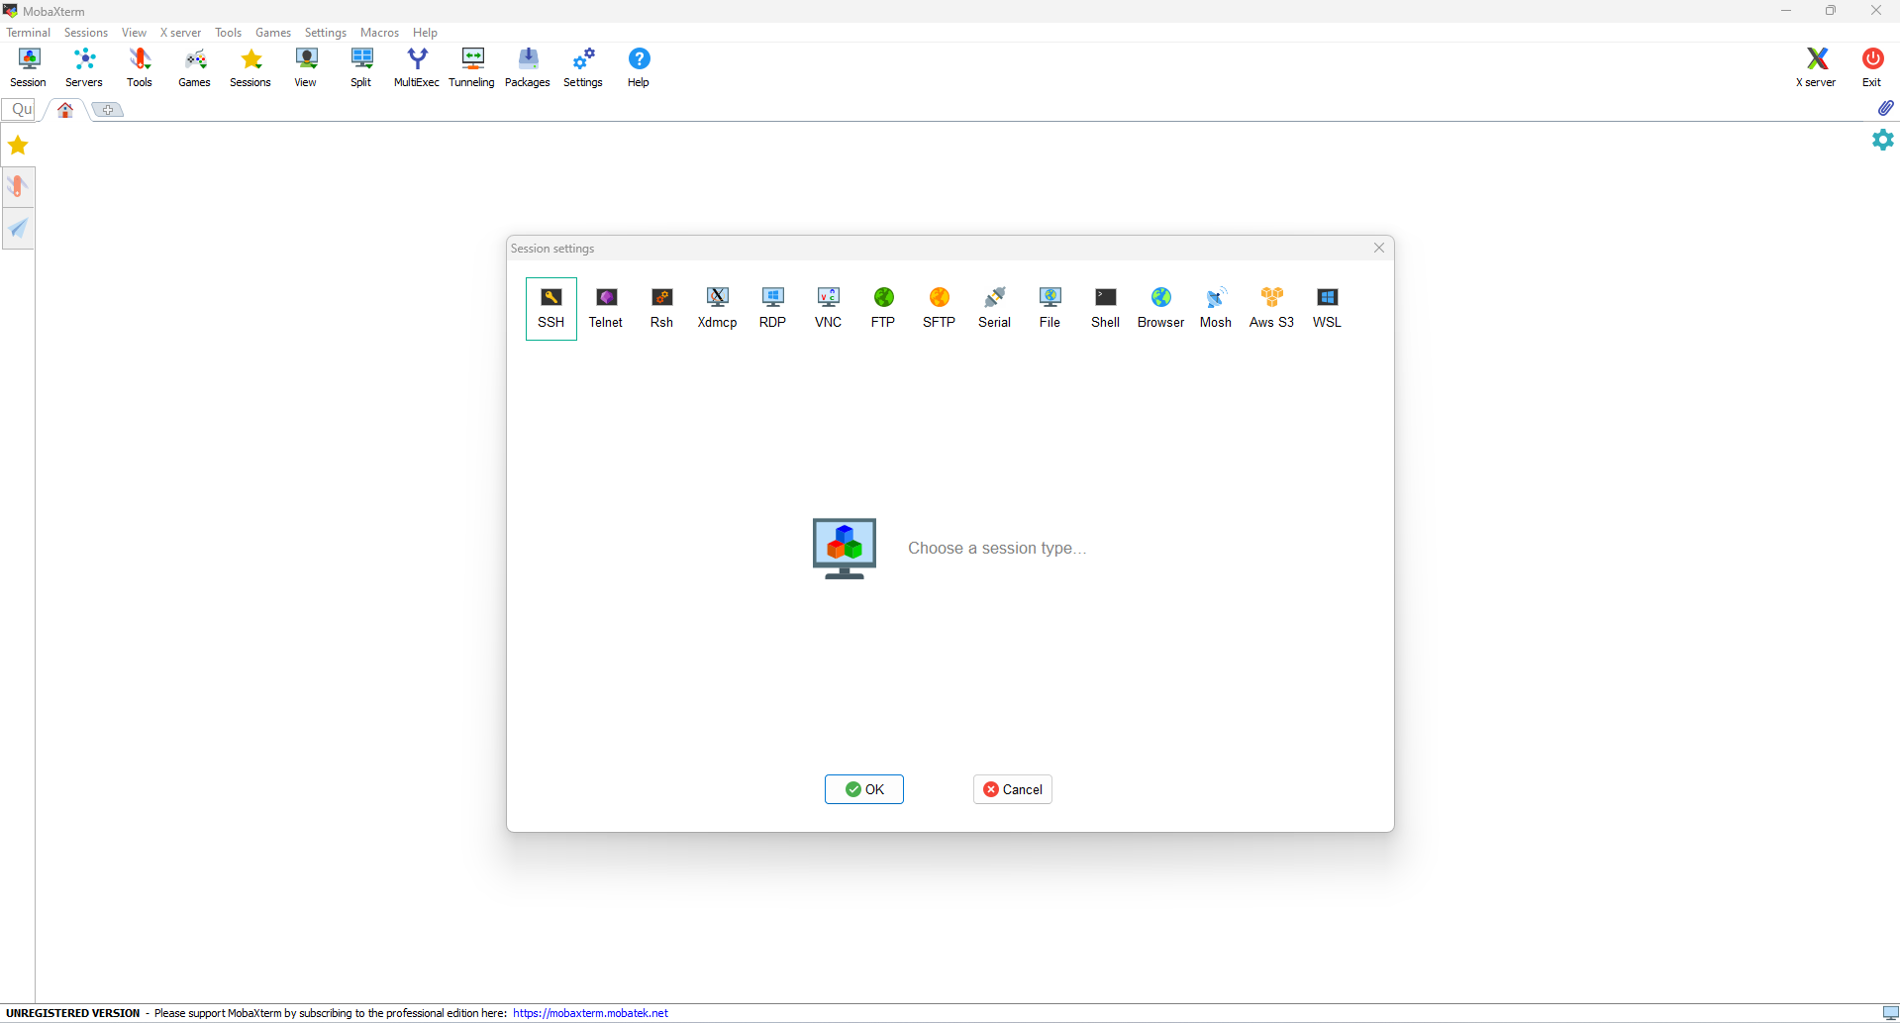Select the SSH session type
Image resolution: width=1900 pixels, height=1023 pixels.
pos(551,309)
